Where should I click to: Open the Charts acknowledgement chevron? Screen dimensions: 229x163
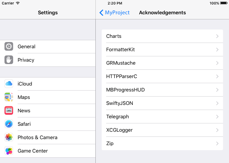click(217, 36)
